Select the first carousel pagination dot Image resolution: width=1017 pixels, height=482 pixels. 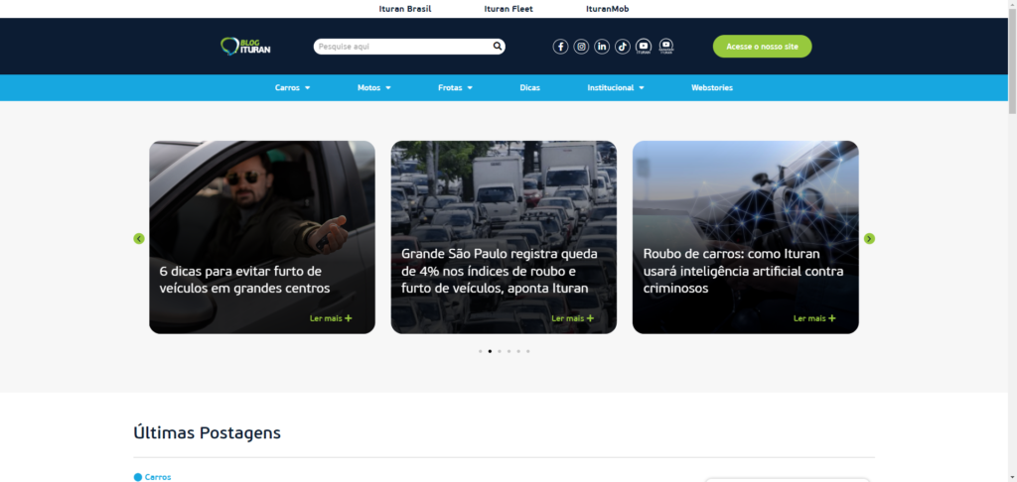point(480,351)
